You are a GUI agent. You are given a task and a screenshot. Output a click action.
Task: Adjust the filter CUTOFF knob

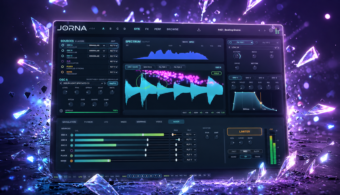click(237, 56)
